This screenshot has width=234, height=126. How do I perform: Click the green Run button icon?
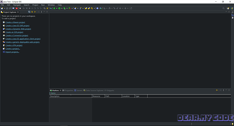pos(59,8)
